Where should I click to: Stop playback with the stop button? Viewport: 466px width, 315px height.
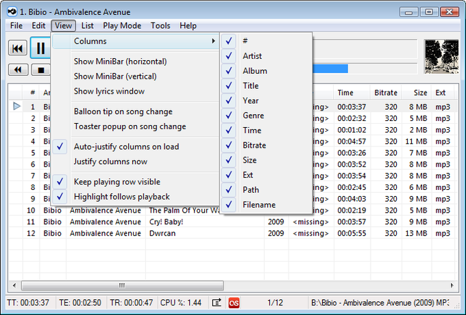(x=41, y=70)
